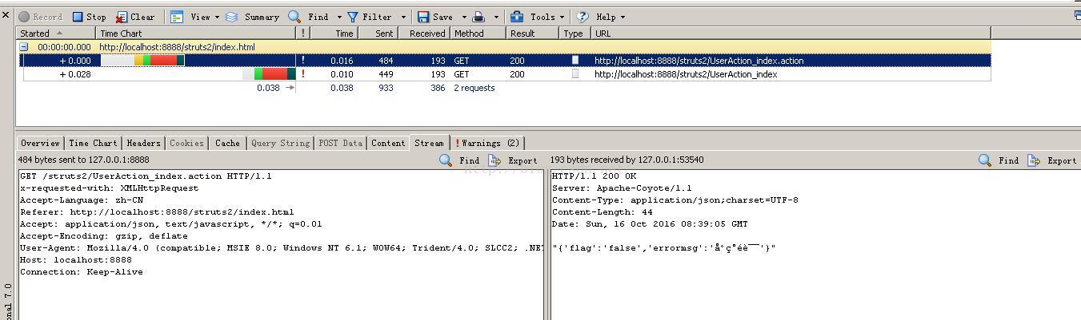Click inside the response stream text area

click(x=815, y=244)
